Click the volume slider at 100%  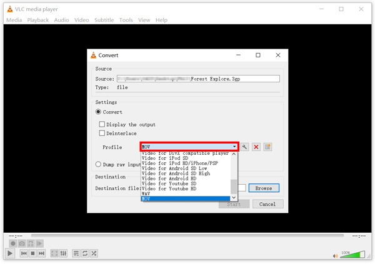pos(352,255)
